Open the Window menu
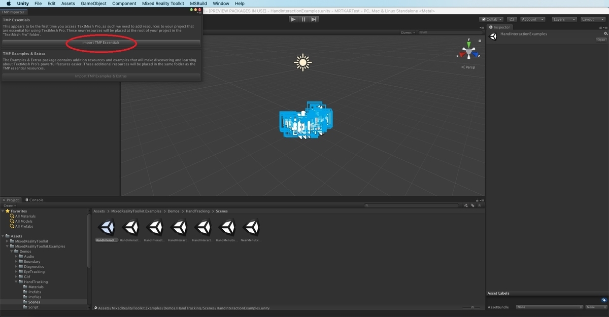This screenshot has height=317, width=609. click(221, 4)
